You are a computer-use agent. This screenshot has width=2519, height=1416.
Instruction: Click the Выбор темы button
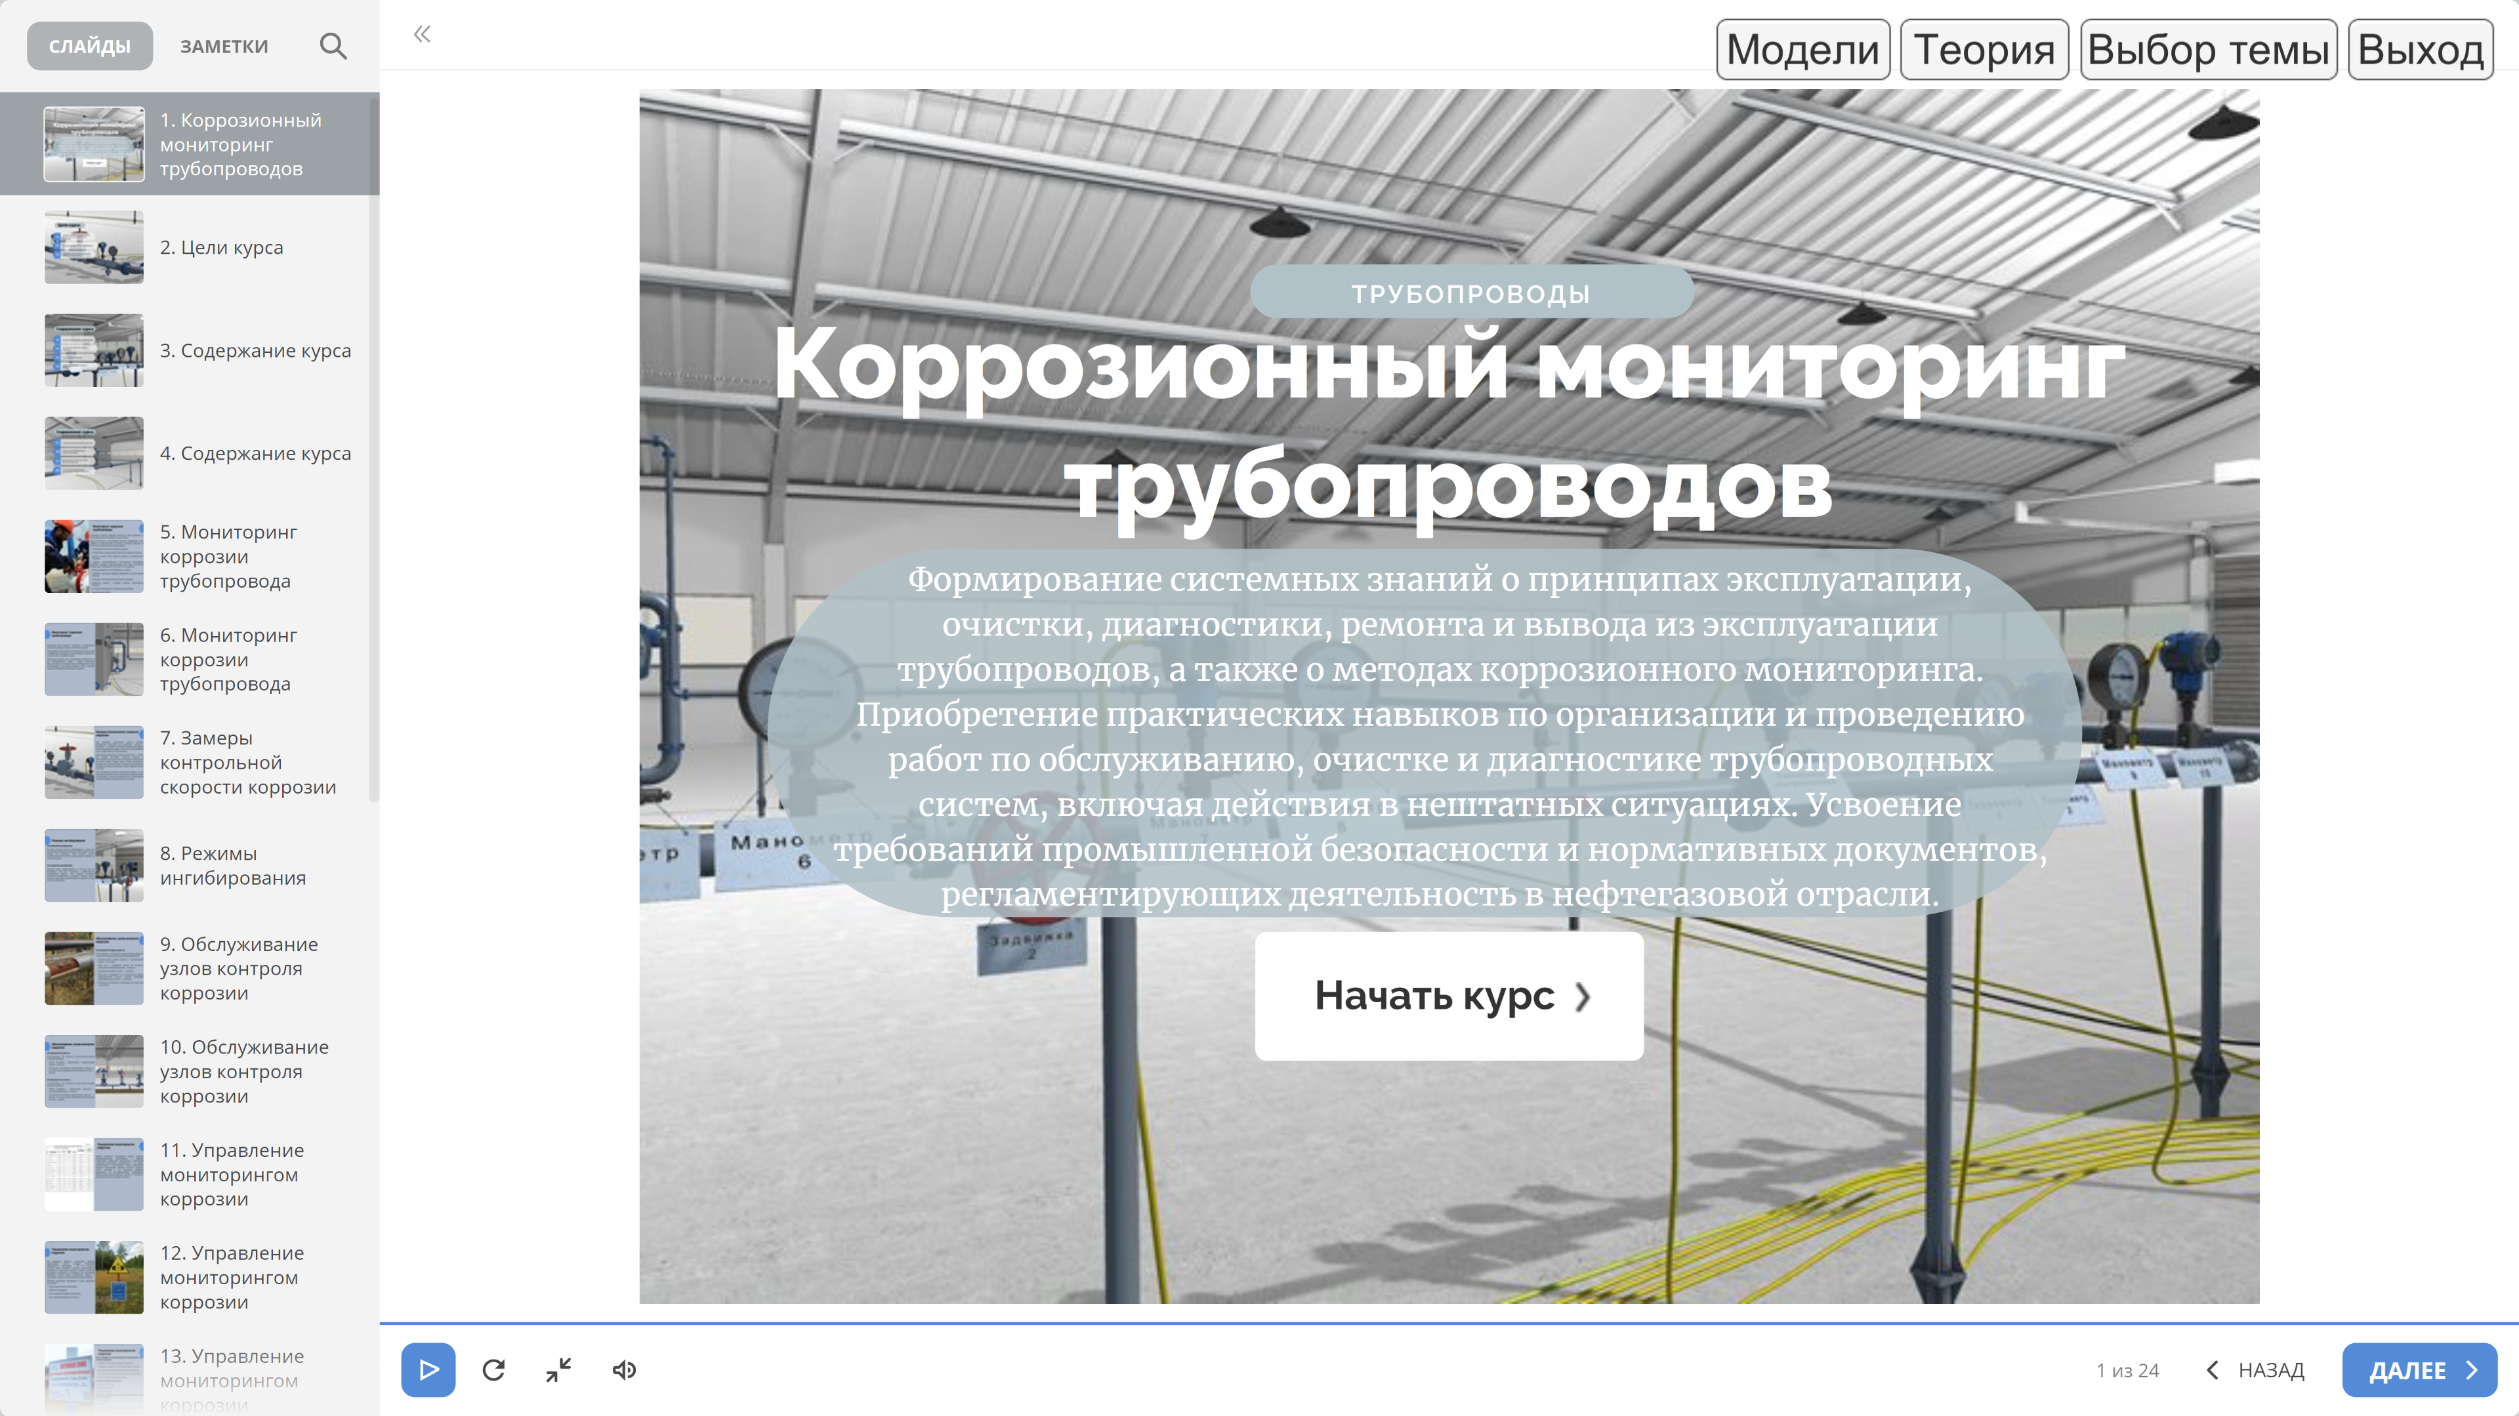pos(2207,49)
